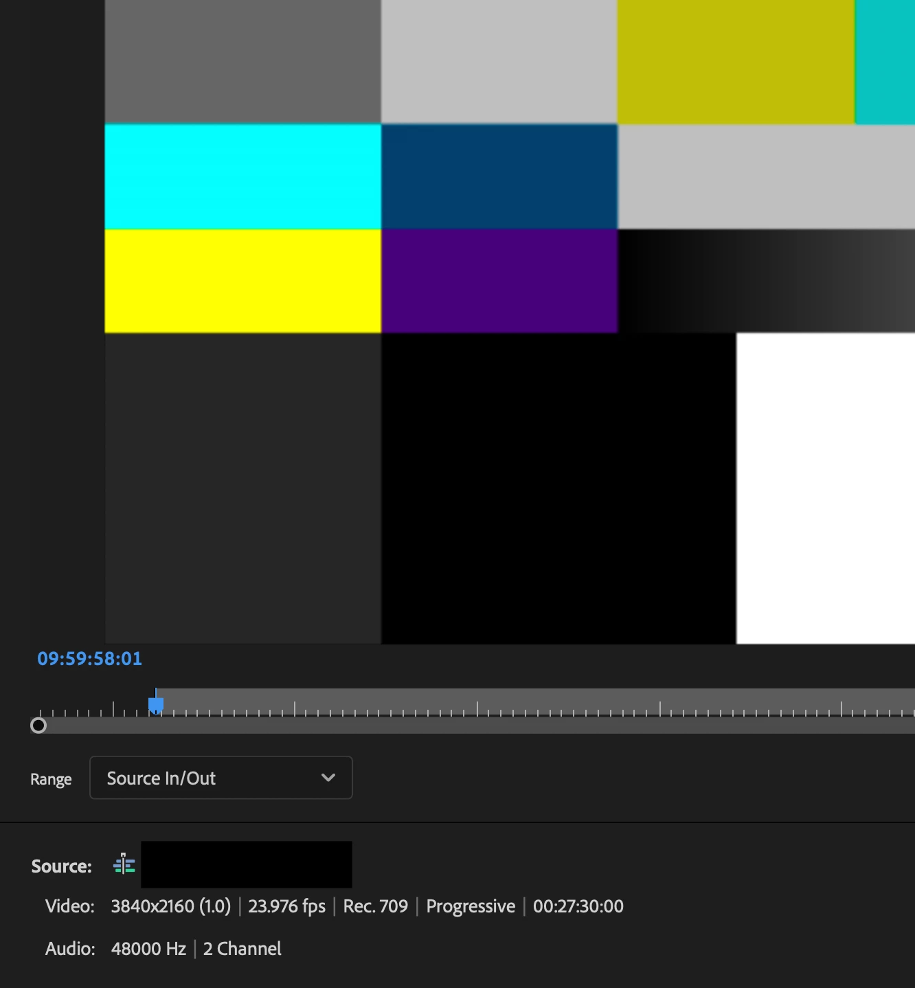Click the 00:27:30:00 duration text

(x=578, y=906)
